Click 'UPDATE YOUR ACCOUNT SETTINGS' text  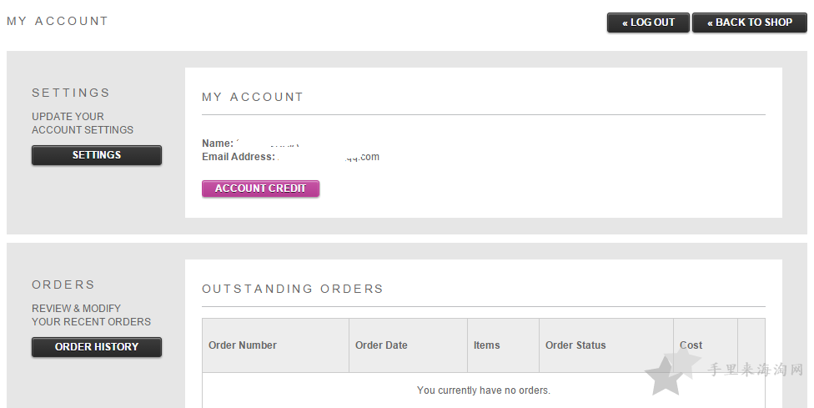coord(83,123)
